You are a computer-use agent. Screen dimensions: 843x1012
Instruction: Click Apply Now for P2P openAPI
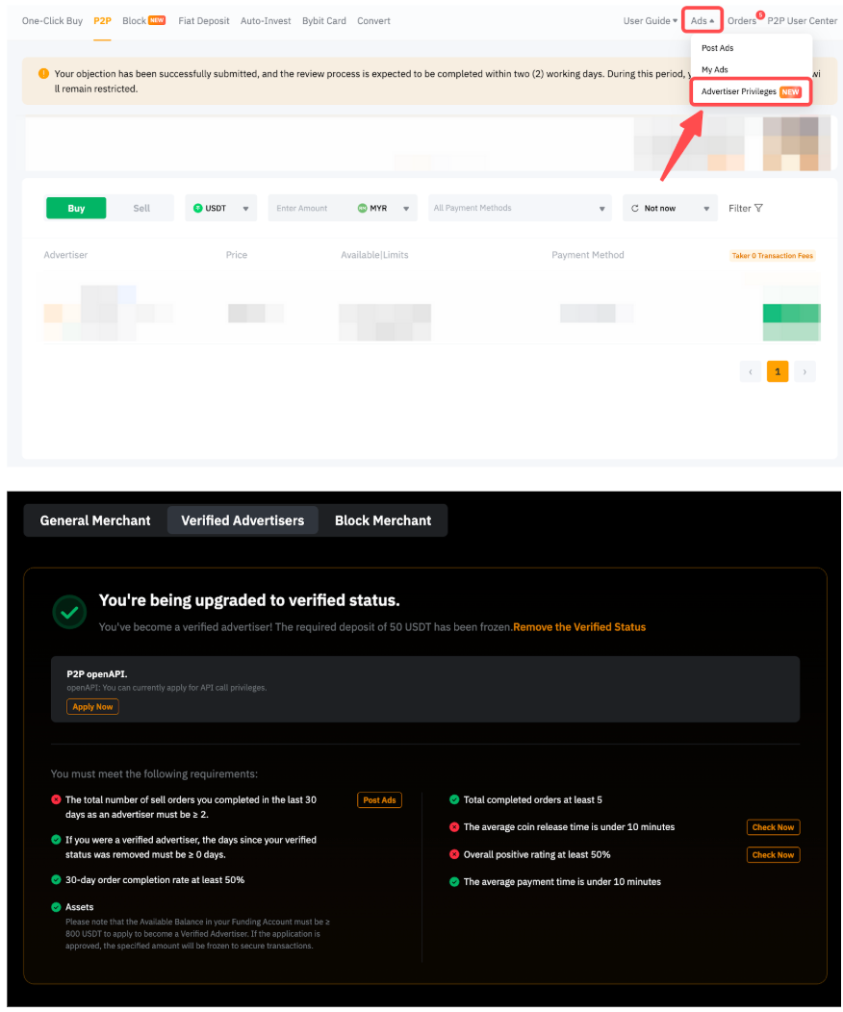click(92, 707)
